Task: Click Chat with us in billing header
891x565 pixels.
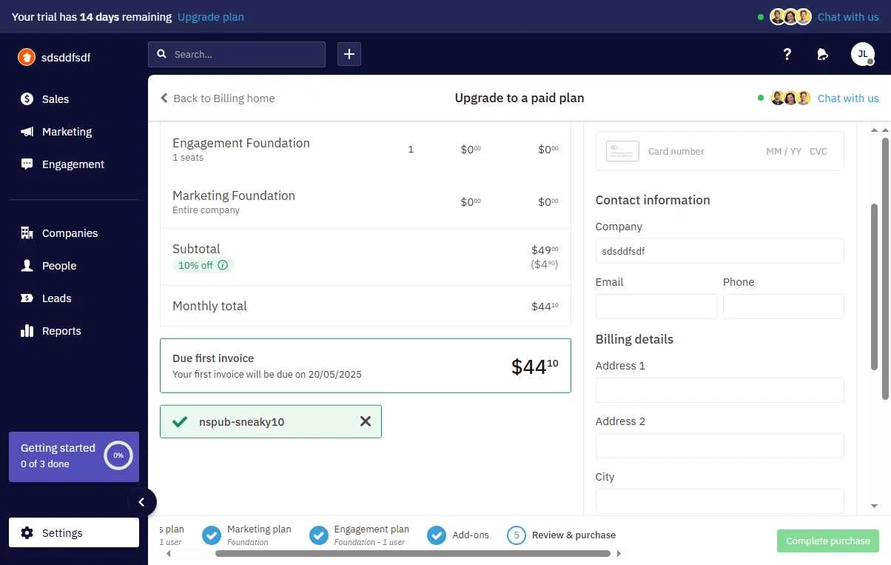Action: pos(848,98)
